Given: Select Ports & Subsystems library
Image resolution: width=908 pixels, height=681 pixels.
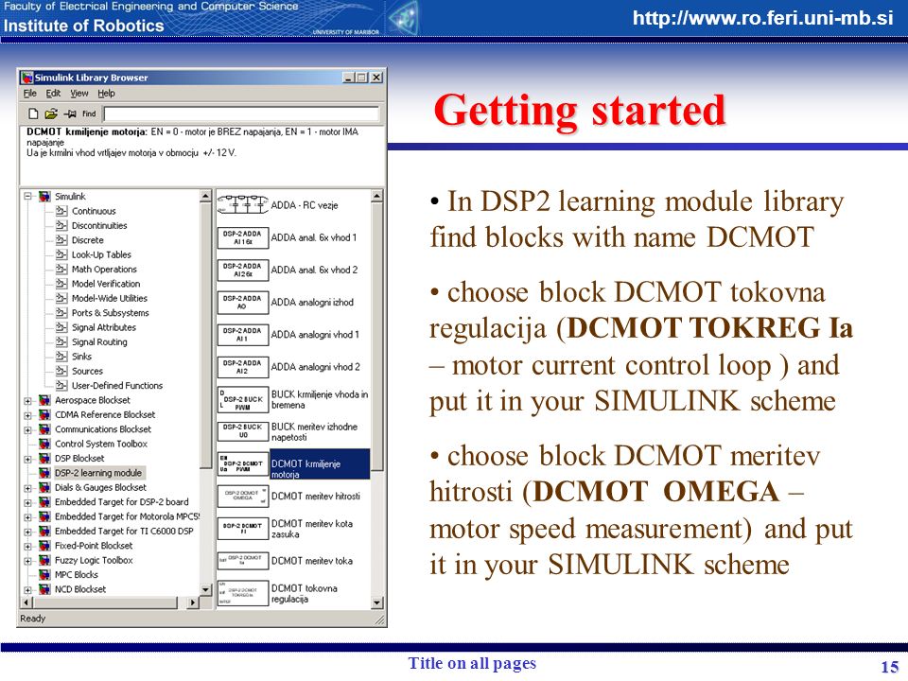Looking at the screenshot, I should tap(110, 313).
